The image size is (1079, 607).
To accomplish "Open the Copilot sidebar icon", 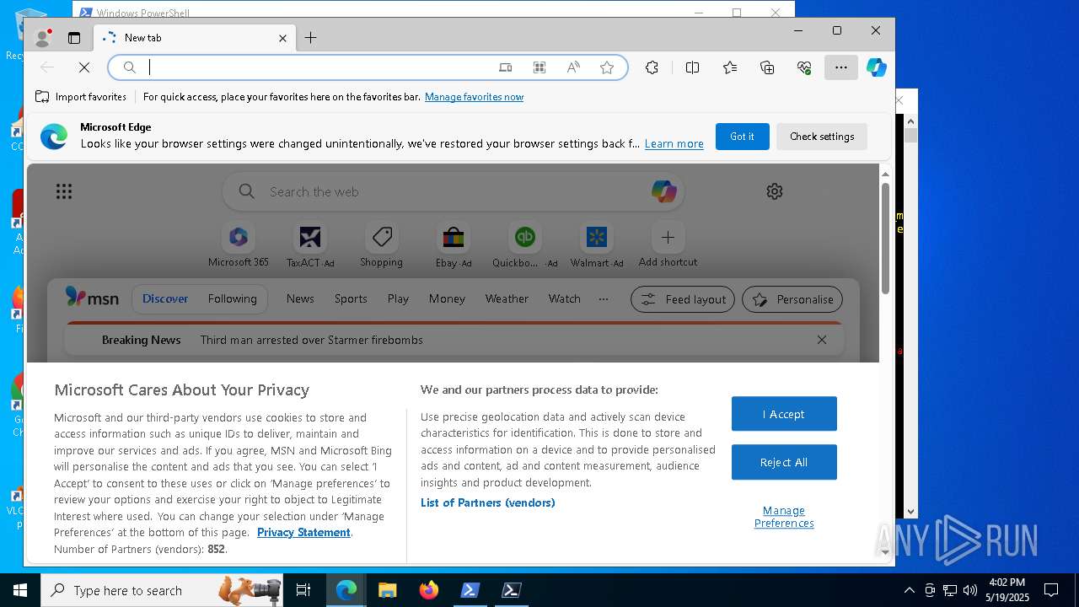I will pos(877,67).
